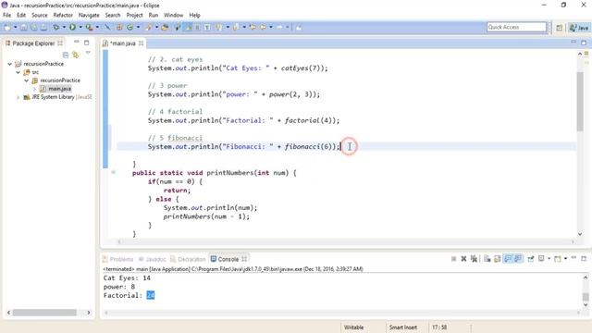The image size is (592, 333).
Task: Click the New Java Package icon
Action: click(x=119, y=27)
